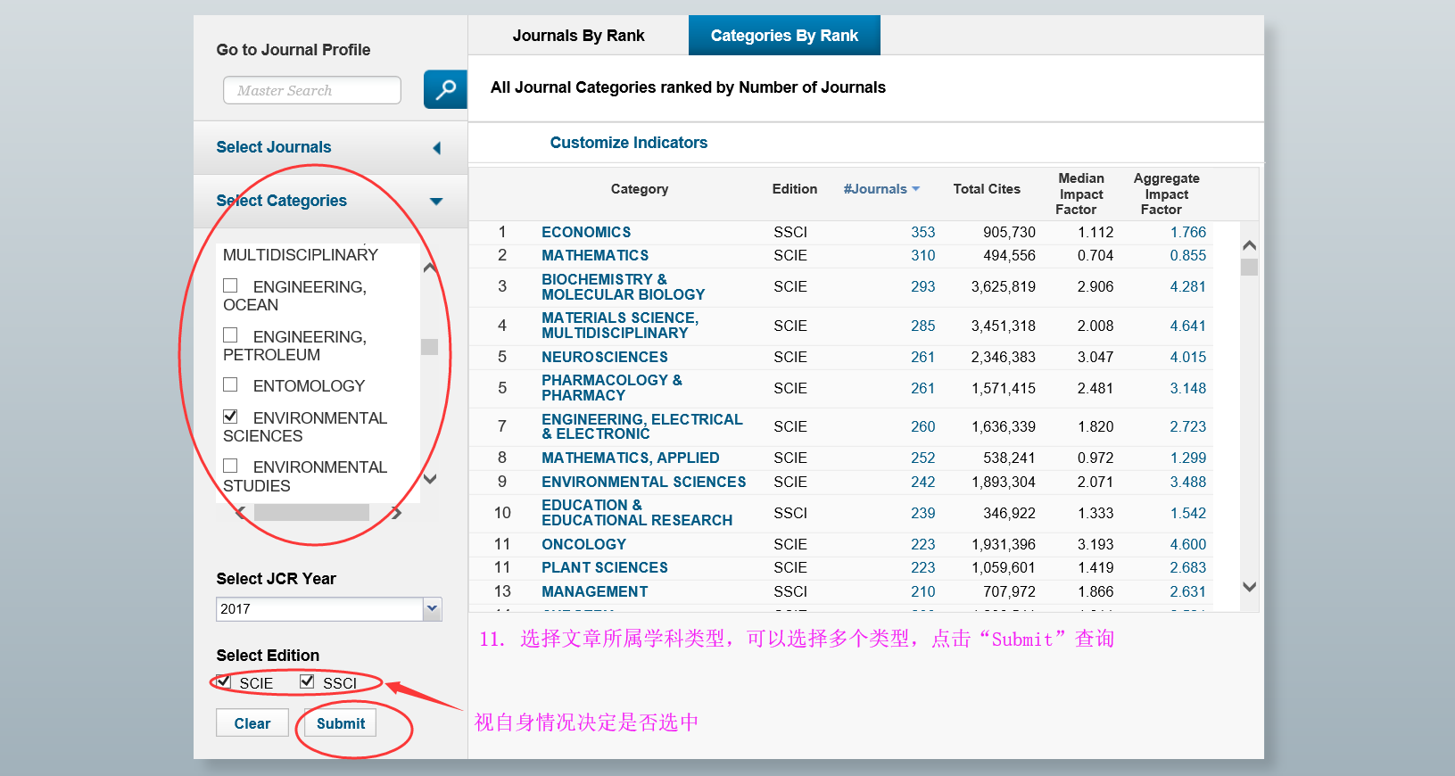The width and height of the screenshot is (1455, 776).
Task: Collapse Select Journals arrow icon
Action: 437,148
